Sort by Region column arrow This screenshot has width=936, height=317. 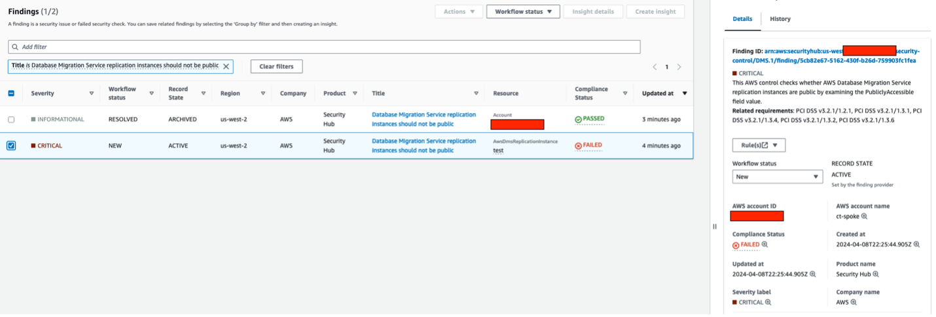pyautogui.click(x=264, y=93)
